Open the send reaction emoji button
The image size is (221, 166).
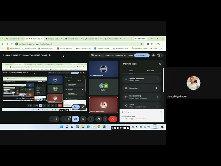click(83, 119)
